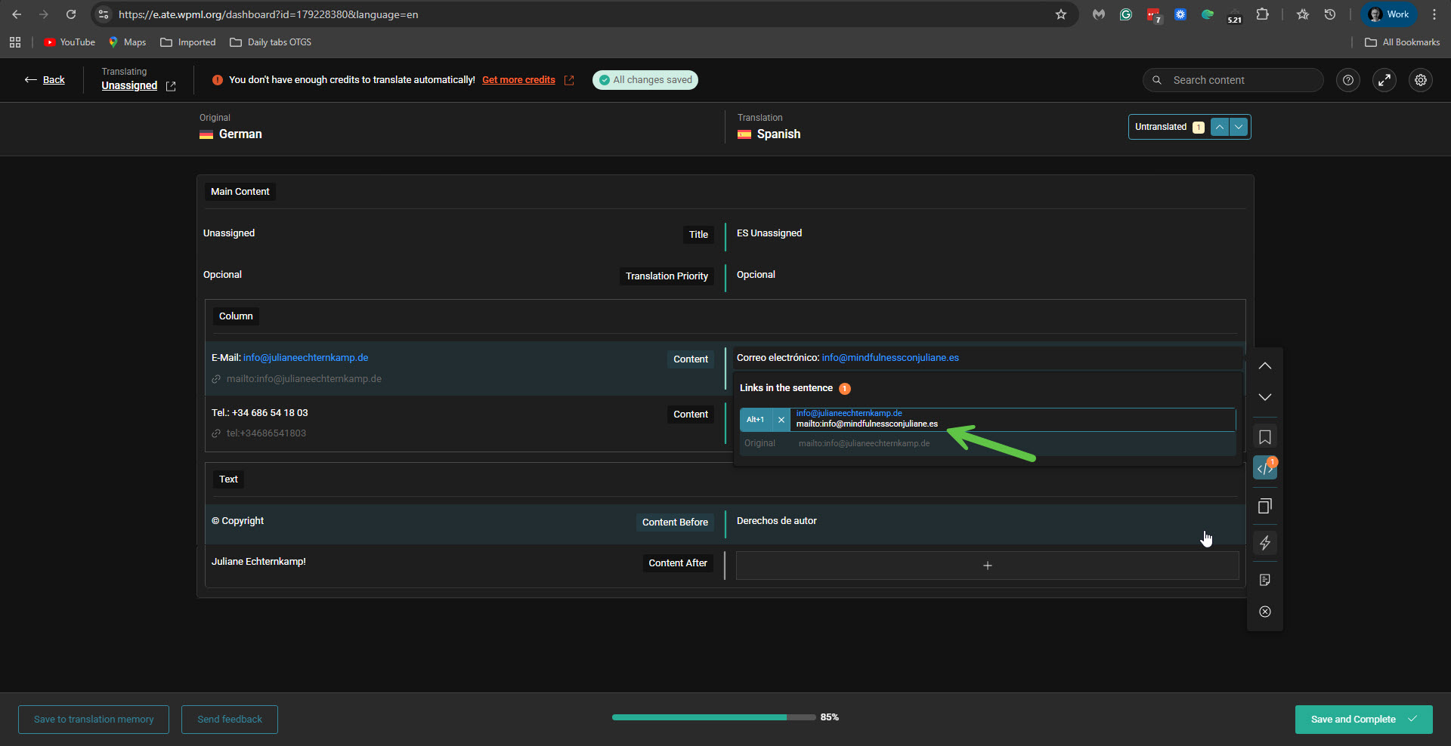Click the bookmark icon in the side toolbar
The image size is (1451, 746).
1264,437
